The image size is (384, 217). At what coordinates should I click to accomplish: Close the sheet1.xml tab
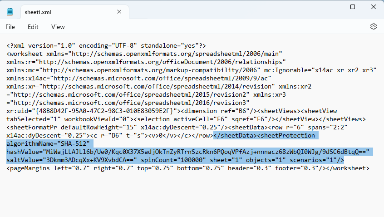pyautogui.click(x=119, y=12)
